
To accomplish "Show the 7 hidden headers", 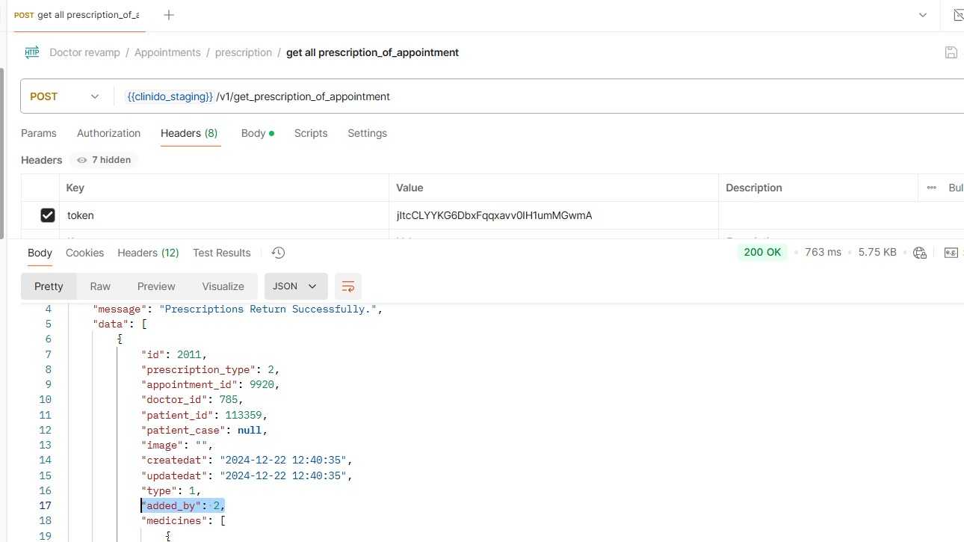I will [104, 160].
